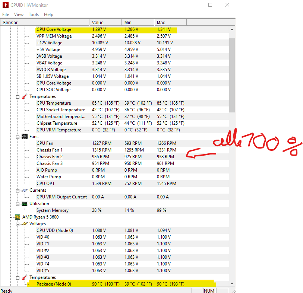The height and width of the screenshot is (293, 303).
Task: Click the scrollbar up arrow
Action: coord(232,29)
